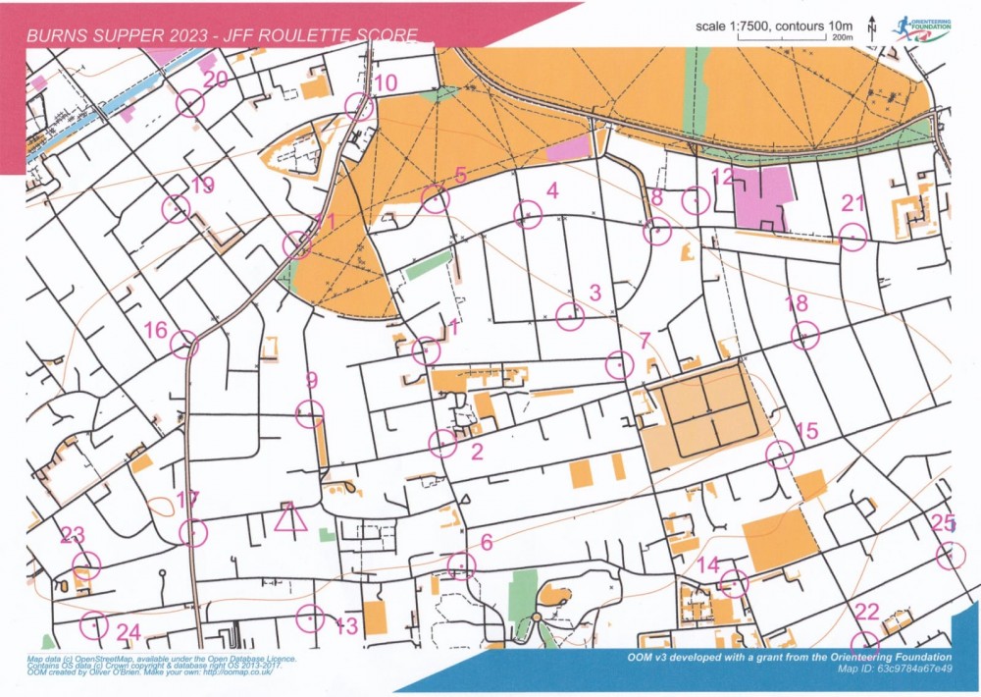981x697 pixels.
Task: Click control circle number 15
Action: (x=780, y=455)
